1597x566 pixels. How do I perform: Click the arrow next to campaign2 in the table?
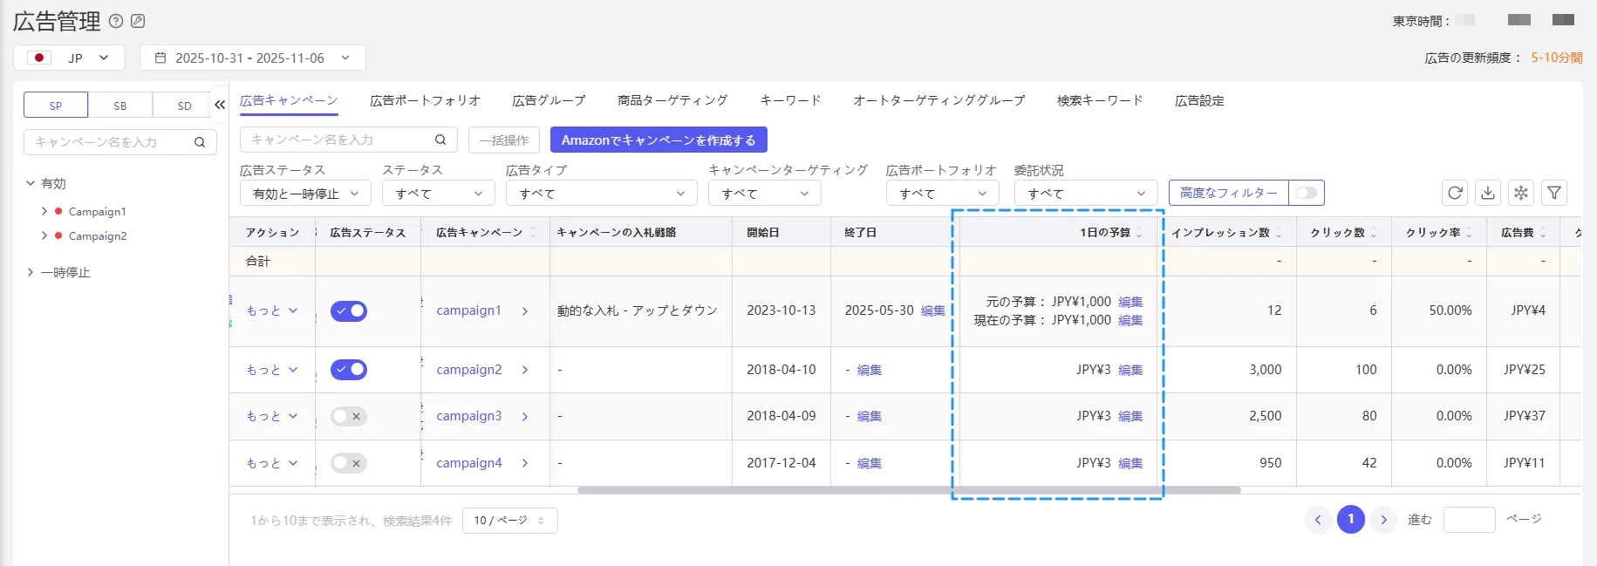525,370
